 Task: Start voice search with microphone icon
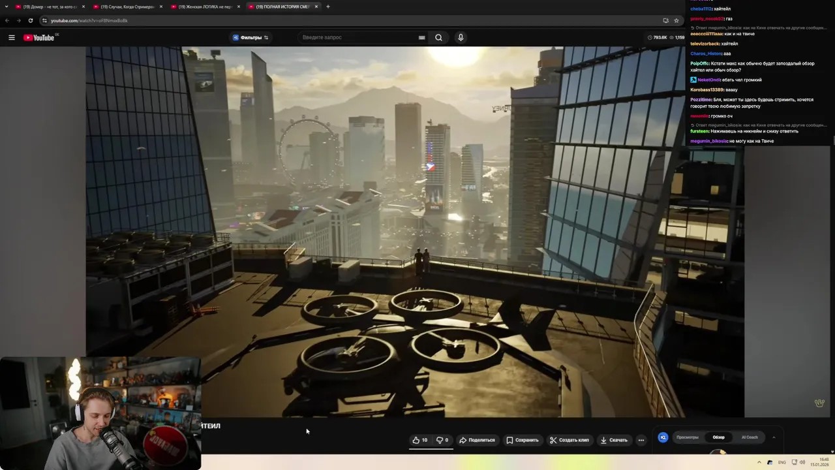tap(461, 38)
